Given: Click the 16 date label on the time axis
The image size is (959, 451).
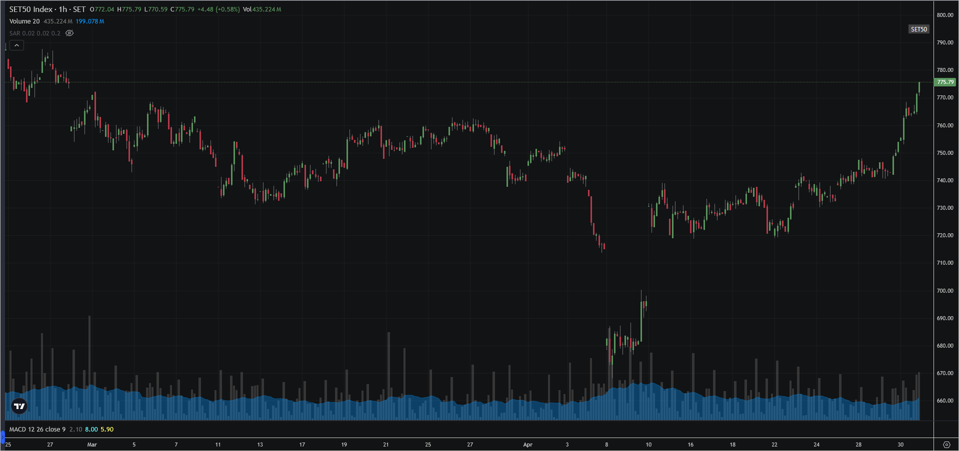Looking at the screenshot, I should pyautogui.click(x=690, y=445).
